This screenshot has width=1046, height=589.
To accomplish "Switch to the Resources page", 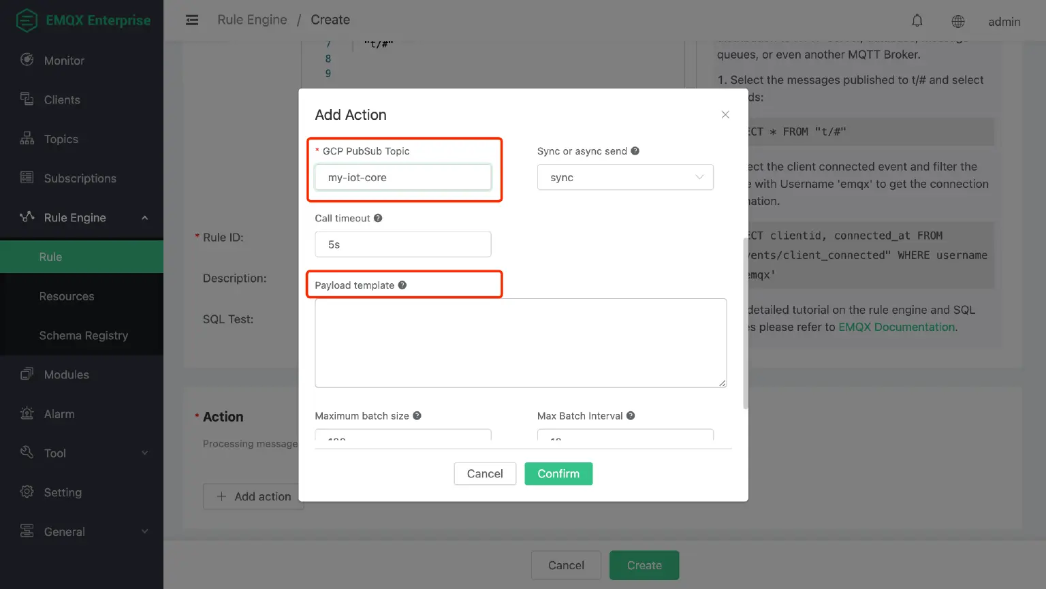I will tap(67, 296).
